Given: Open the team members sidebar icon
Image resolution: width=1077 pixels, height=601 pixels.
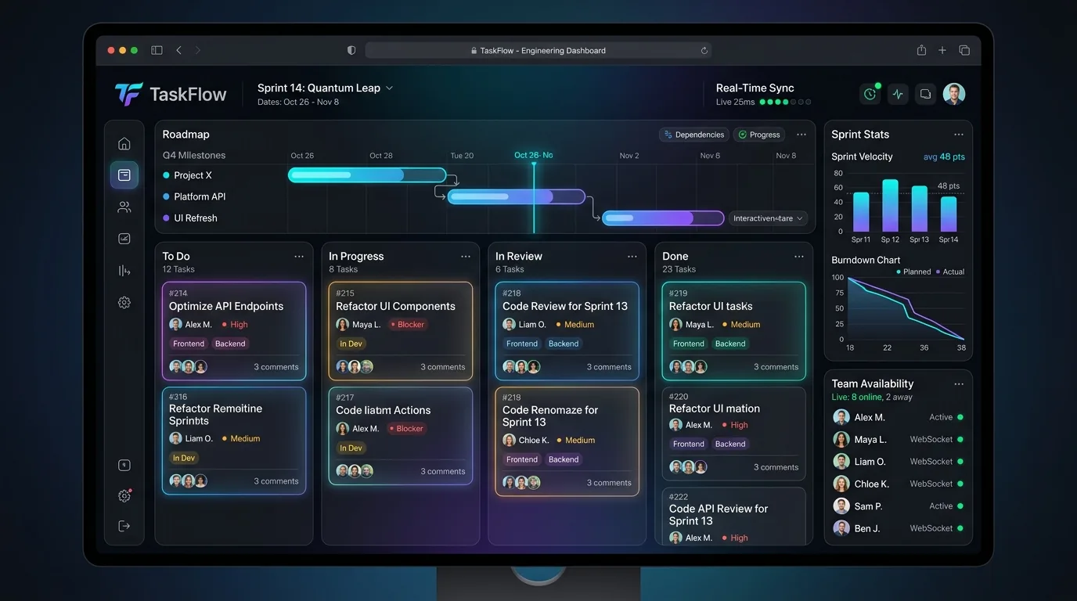Looking at the screenshot, I should [x=124, y=207].
